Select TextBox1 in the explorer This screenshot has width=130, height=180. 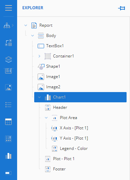[55, 46]
